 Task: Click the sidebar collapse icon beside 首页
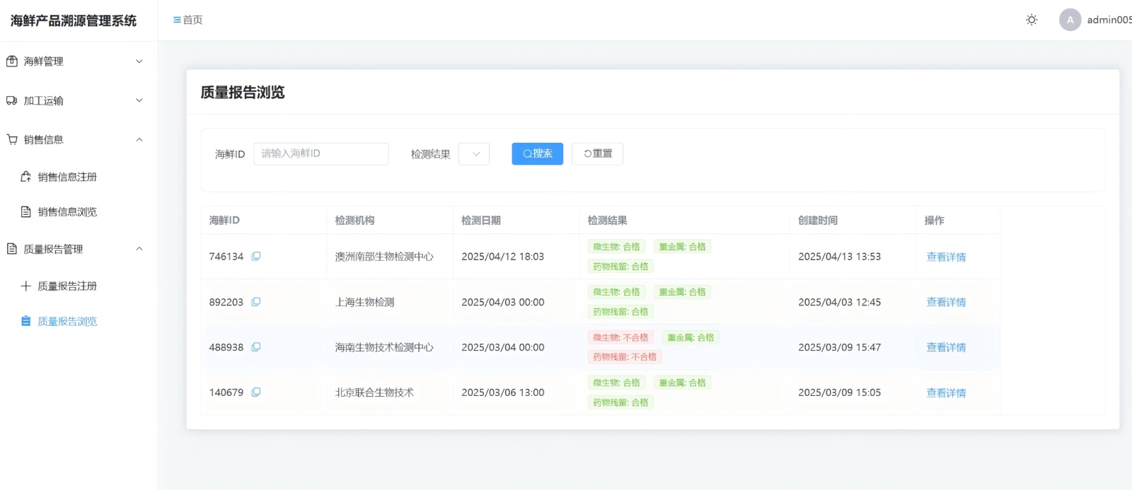point(177,20)
